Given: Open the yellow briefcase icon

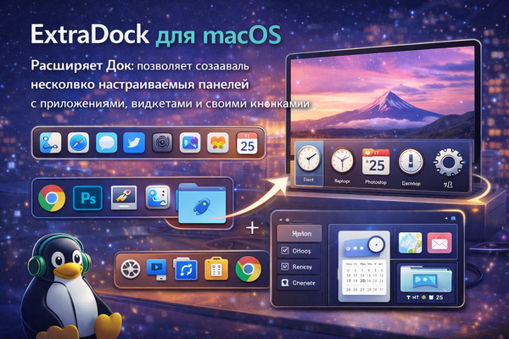Looking at the screenshot, I should 216,269.
